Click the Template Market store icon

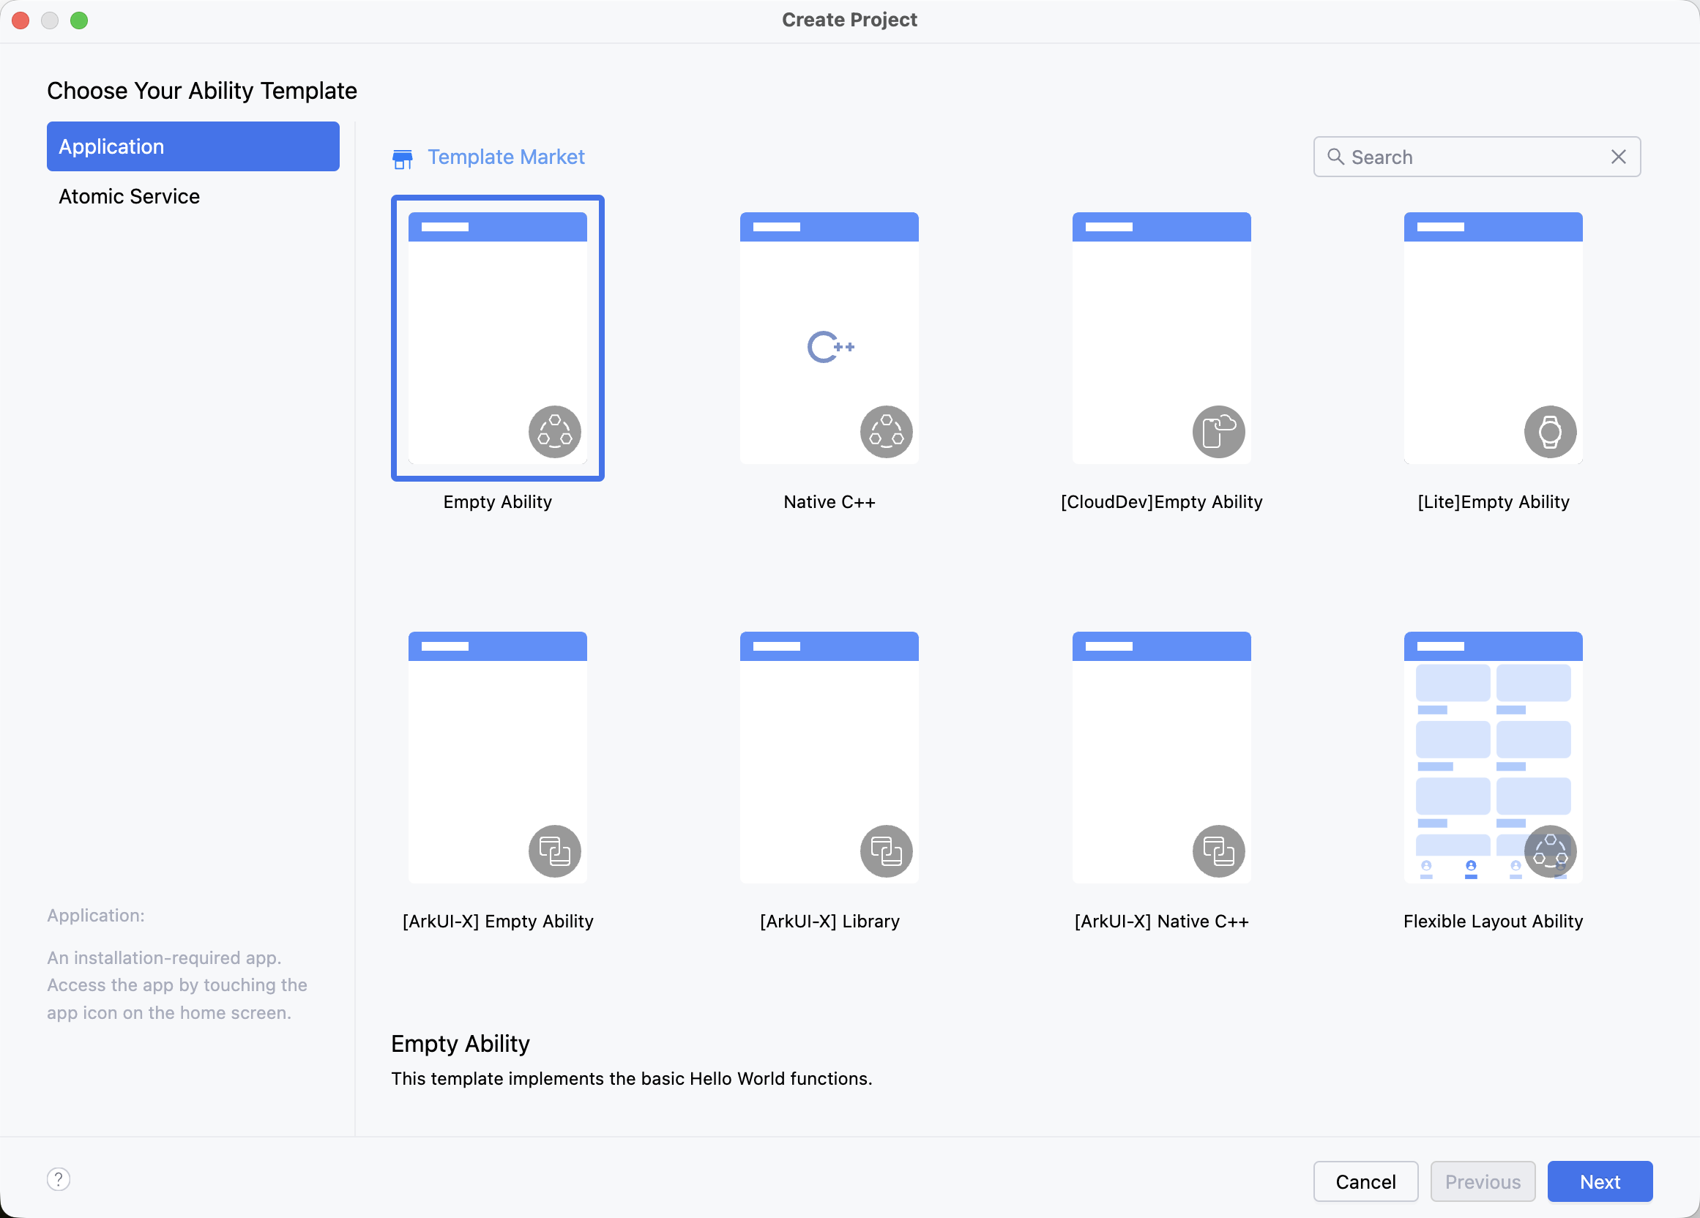click(403, 159)
